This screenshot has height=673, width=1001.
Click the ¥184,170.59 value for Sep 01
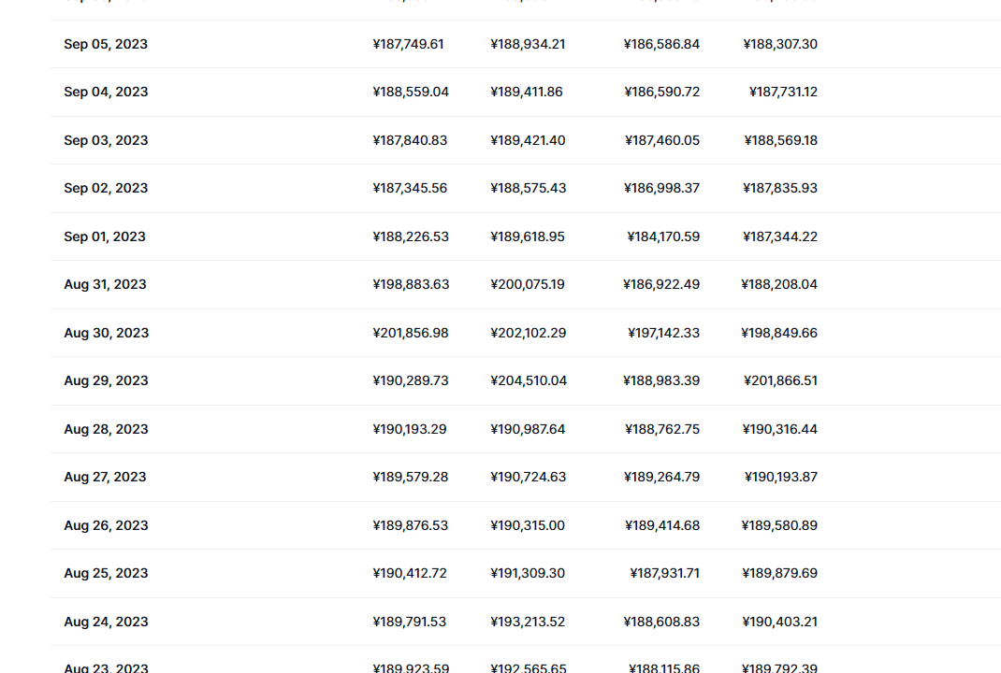click(x=663, y=236)
